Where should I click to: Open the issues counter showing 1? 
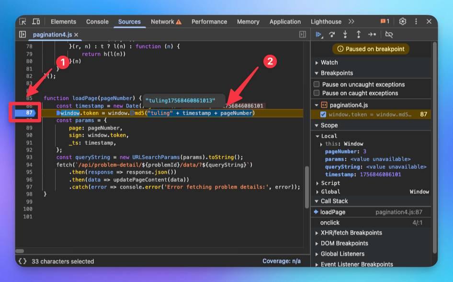tap(385, 22)
